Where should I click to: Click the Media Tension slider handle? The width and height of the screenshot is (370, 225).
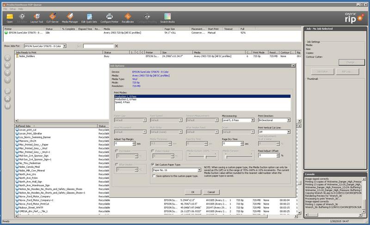(226, 156)
